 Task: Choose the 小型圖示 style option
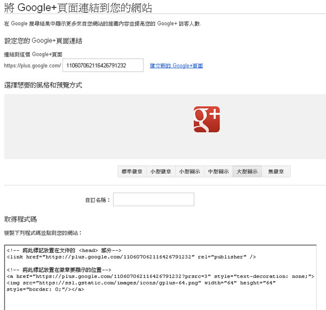coord(190,171)
